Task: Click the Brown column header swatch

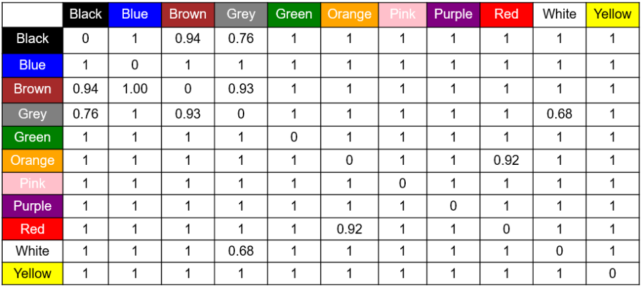Action: click(x=188, y=15)
